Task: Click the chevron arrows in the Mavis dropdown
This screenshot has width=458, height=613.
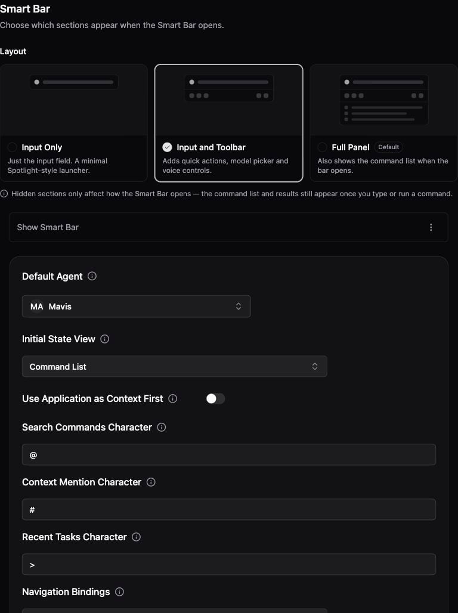Action: click(x=238, y=306)
